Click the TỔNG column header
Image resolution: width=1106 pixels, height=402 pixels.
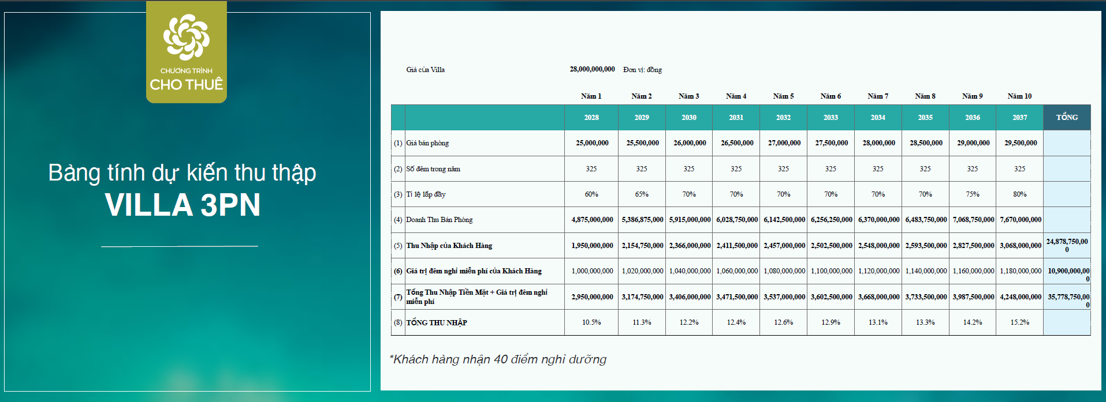pos(1067,118)
